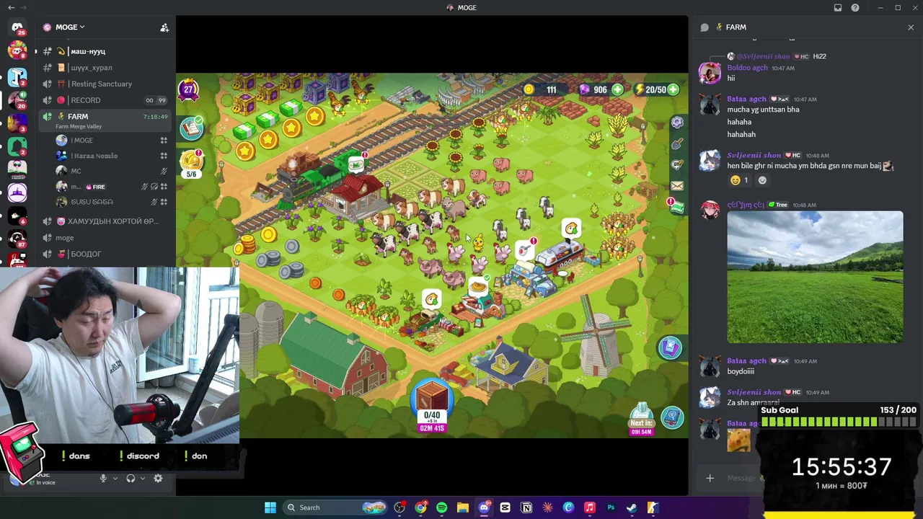Open Spotify from taskbar

(x=442, y=507)
